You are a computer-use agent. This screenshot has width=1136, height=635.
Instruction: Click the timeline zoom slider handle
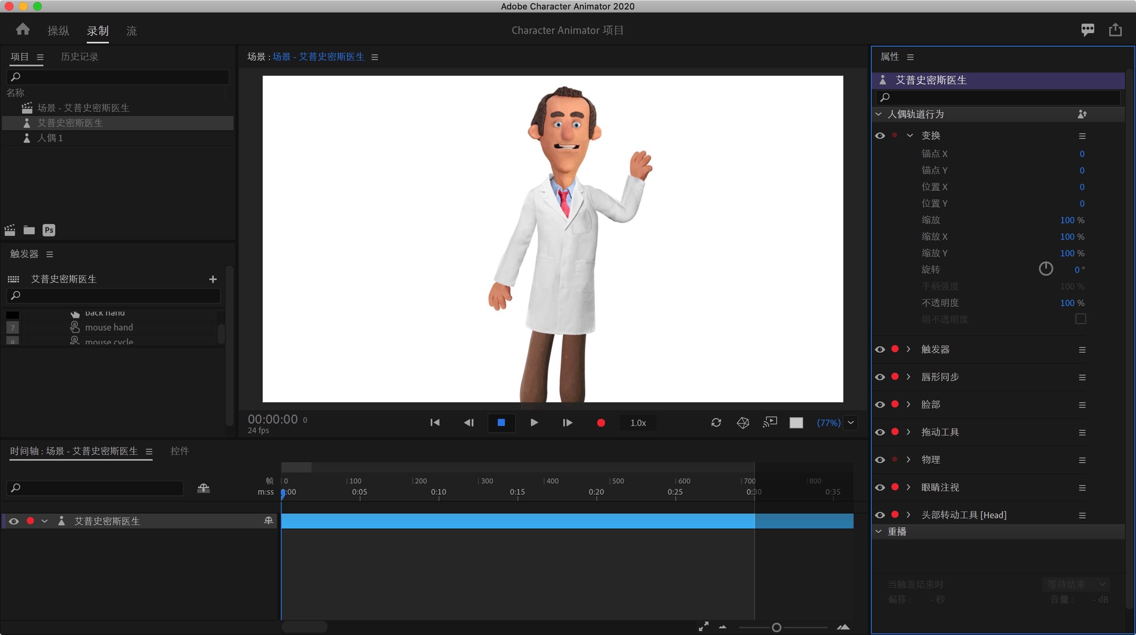point(776,627)
